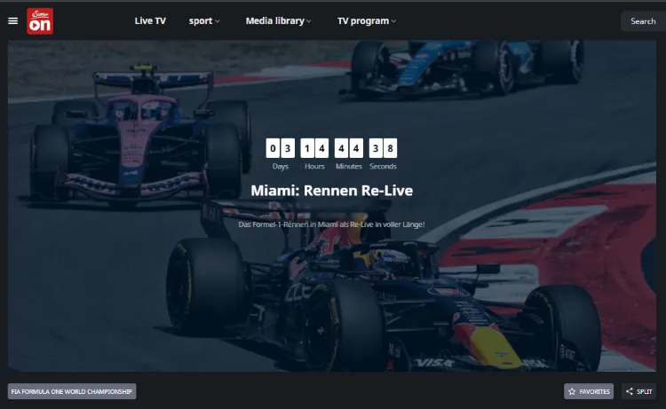Click the Seconds countdown digits
The height and width of the screenshot is (409, 666).
pos(383,148)
